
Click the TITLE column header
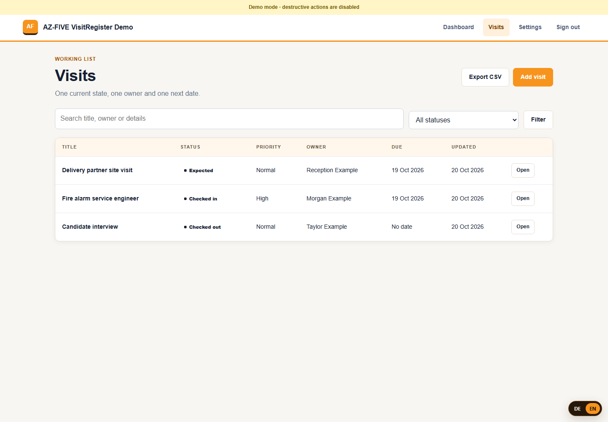click(69, 147)
